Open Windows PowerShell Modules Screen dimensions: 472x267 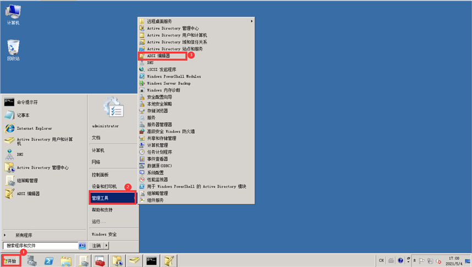click(x=196, y=77)
